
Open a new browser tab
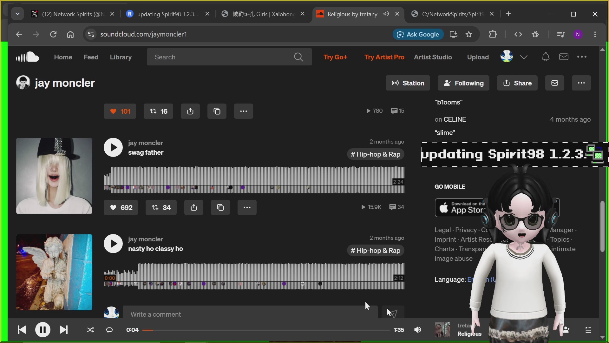pos(508,14)
